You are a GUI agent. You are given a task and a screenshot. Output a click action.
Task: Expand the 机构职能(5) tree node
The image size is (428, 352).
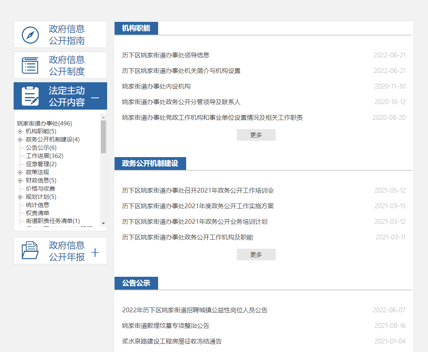(x=20, y=131)
